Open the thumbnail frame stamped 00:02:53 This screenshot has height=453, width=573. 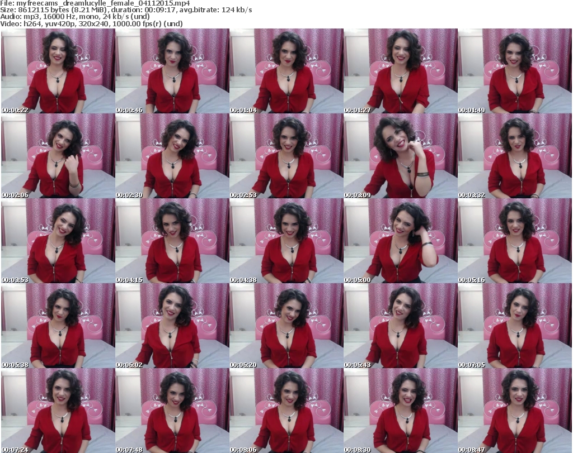point(286,156)
